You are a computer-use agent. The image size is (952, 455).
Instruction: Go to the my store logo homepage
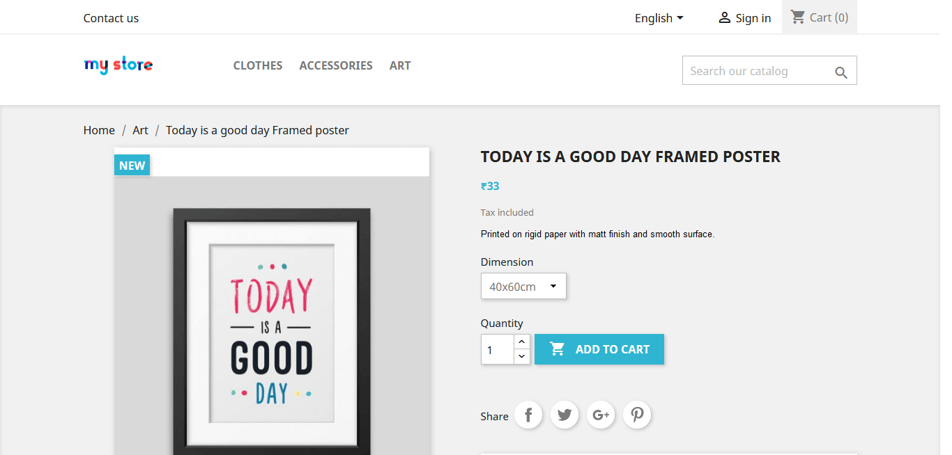point(118,65)
